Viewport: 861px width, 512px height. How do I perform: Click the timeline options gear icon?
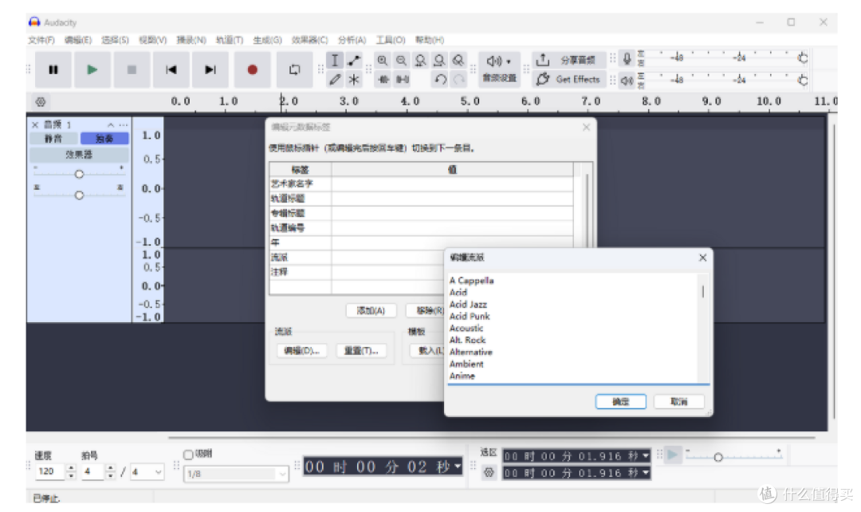pyautogui.click(x=41, y=101)
